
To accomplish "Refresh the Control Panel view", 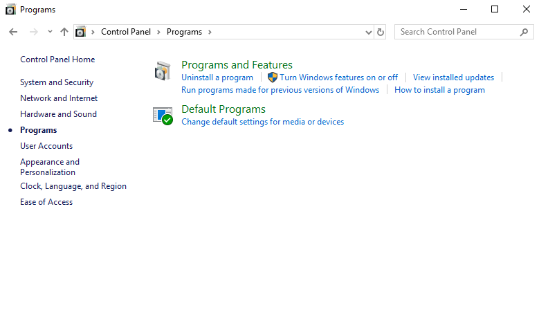I will [x=381, y=32].
